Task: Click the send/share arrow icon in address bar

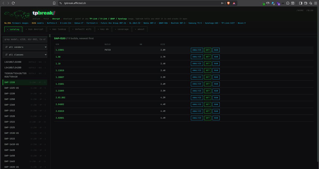Action: (x=223, y=3)
